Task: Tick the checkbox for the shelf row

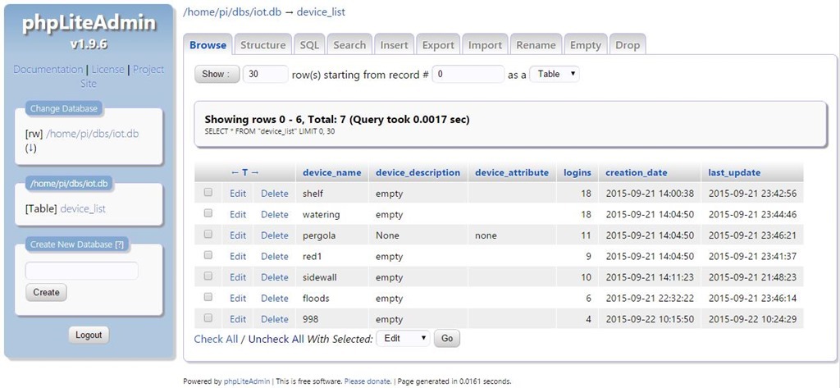Action: coord(208,192)
